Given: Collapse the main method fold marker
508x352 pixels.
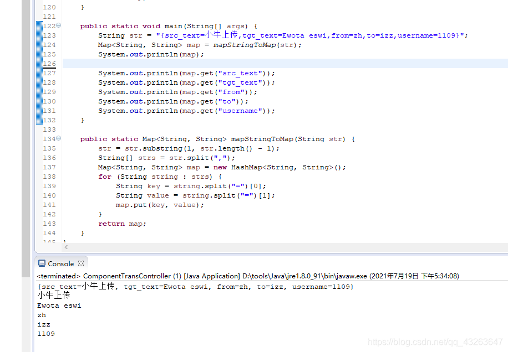Looking at the screenshot, I should 59,25.
